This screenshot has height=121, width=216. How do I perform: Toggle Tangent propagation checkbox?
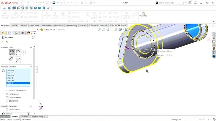click(7, 90)
